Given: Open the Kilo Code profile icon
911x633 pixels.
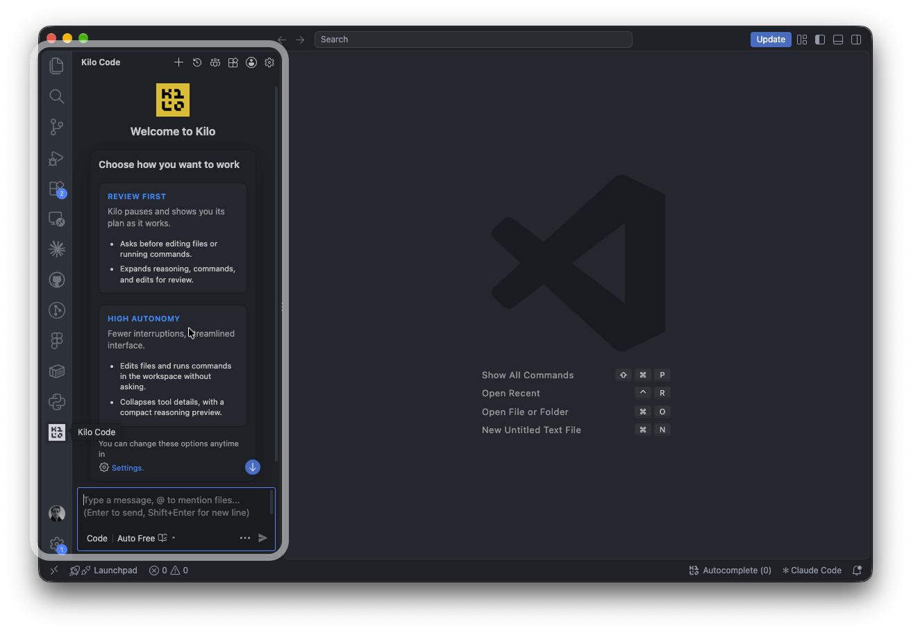Looking at the screenshot, I should (251, 62).
